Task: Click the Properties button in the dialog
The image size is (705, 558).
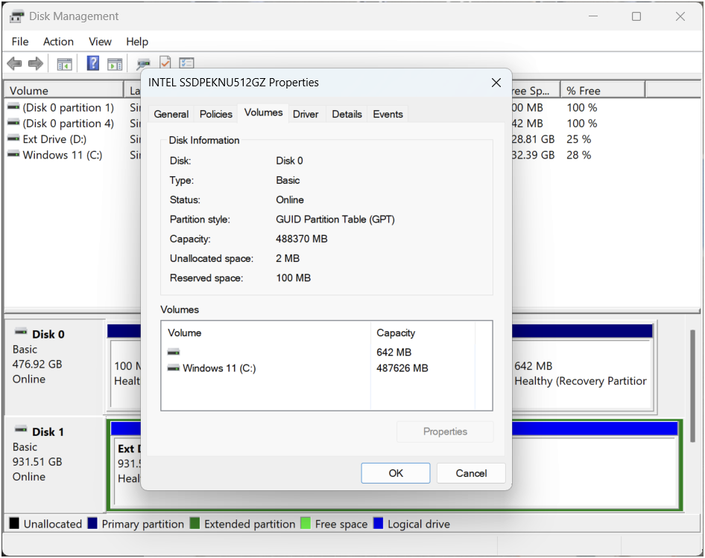Action: tap(445, 432)
